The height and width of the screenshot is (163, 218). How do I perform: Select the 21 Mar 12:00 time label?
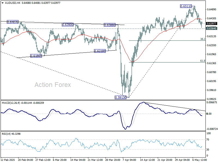(95, 160)
